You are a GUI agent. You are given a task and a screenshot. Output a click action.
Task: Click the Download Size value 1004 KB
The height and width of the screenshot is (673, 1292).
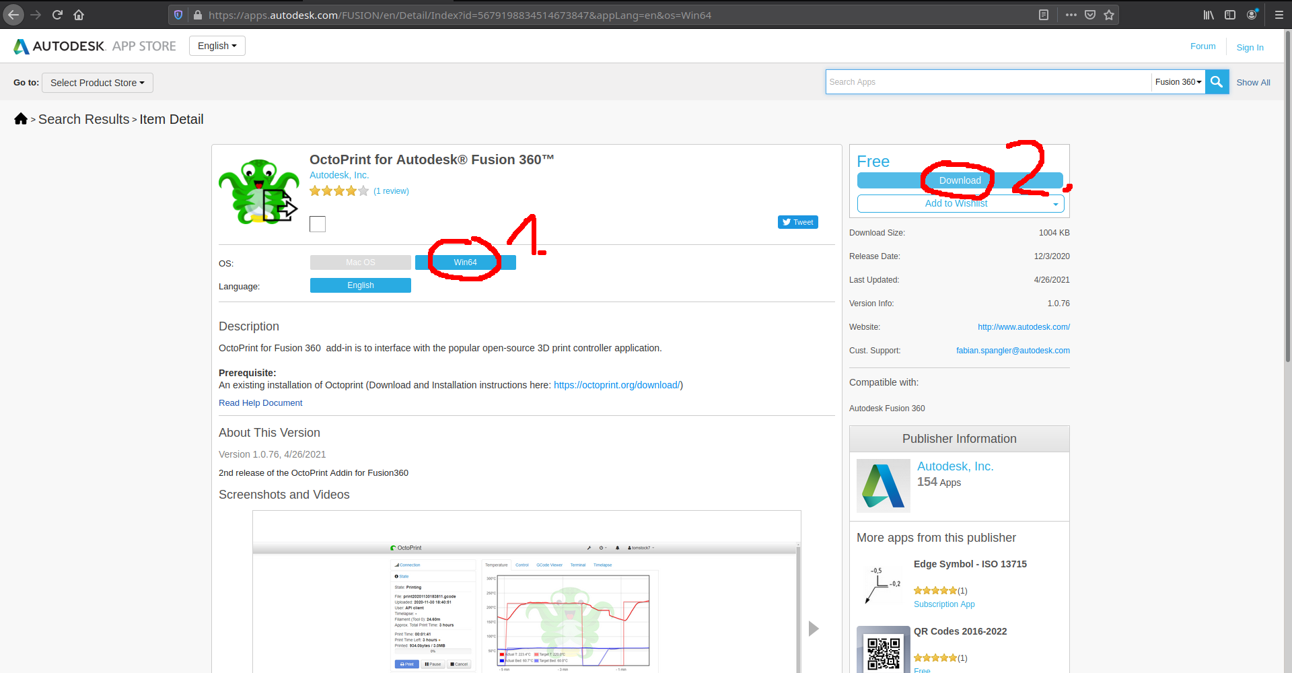point(1054,233)
